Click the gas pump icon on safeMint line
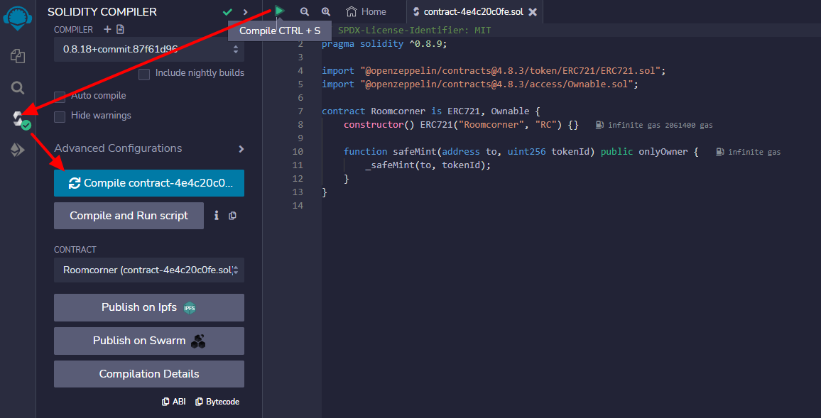 (720, 152)
